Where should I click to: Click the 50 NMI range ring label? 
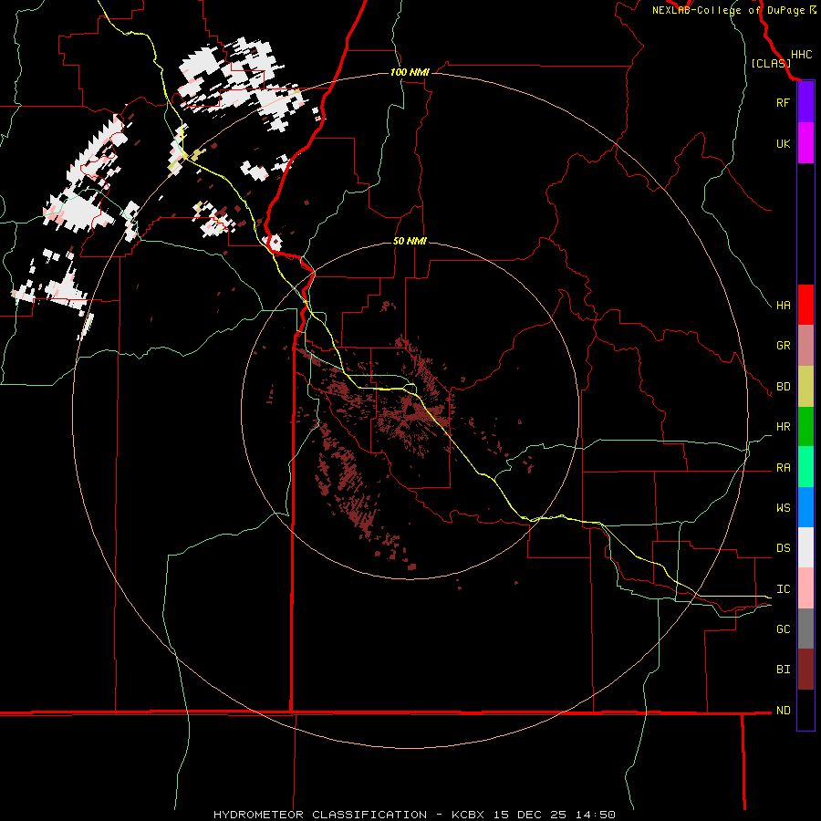tap(410, 241)
